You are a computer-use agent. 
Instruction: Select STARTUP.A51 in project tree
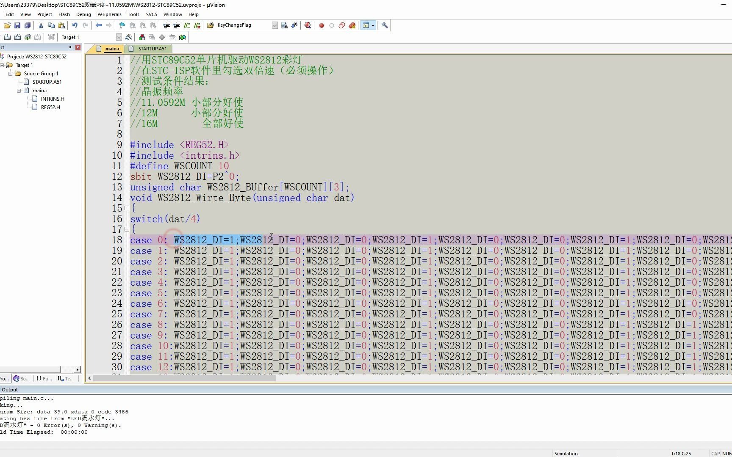pos(47,82)
